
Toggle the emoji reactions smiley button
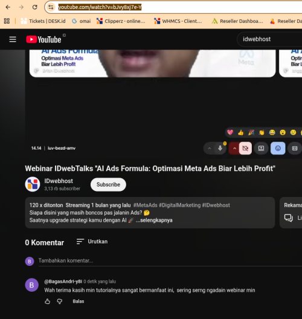278,148
